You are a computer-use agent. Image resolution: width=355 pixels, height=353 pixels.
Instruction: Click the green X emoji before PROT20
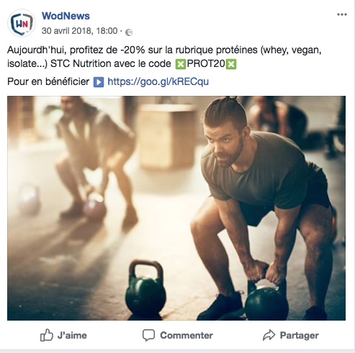click(x=181, y=64)
